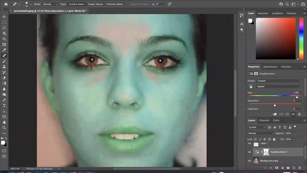Select the Move tool

(x=4, y=17)
